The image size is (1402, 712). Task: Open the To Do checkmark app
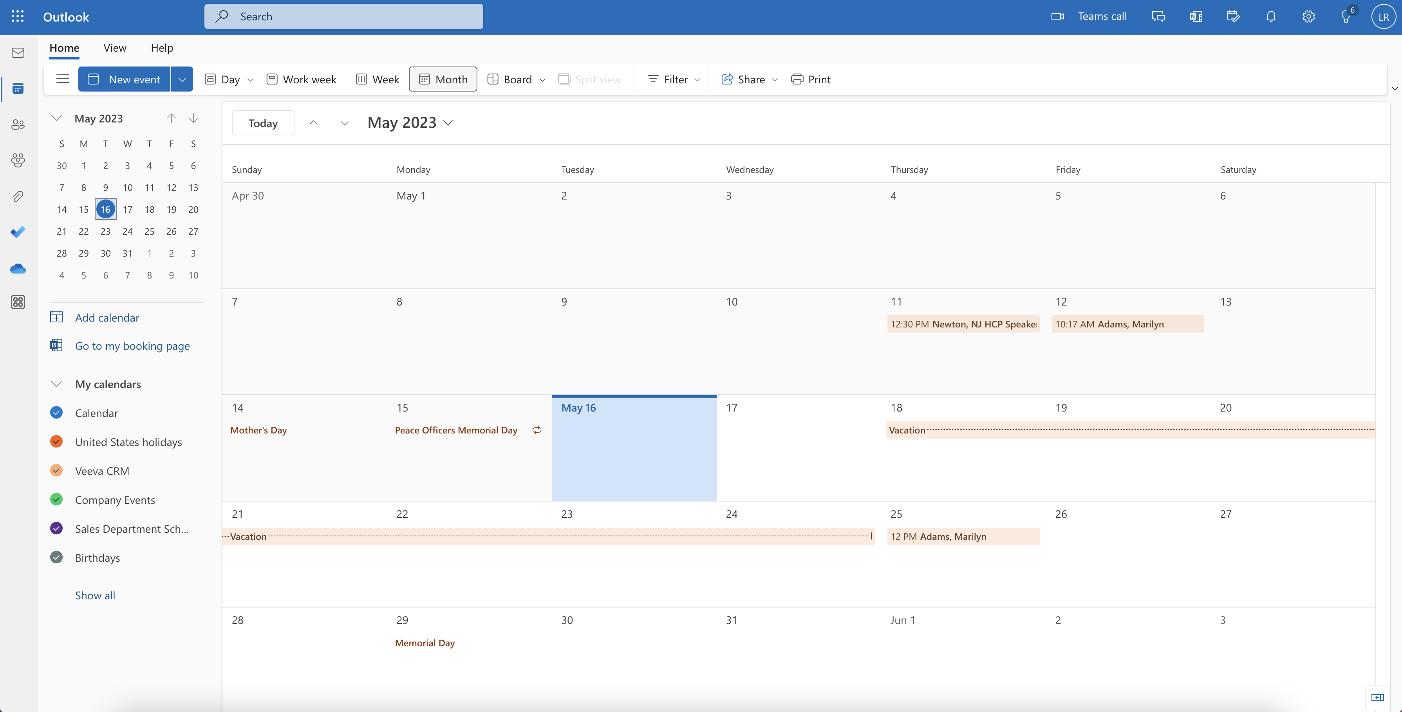pos(18,232)
